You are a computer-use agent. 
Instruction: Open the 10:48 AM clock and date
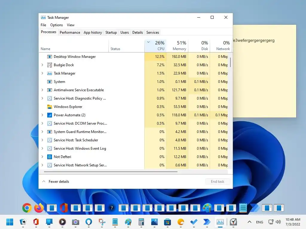pyautogui.click(x=293, y=222)
